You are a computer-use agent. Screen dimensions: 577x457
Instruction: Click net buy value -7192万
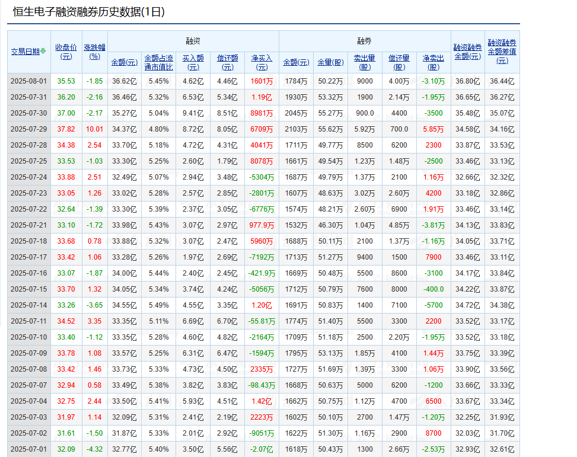pyautogui.click(x=262, y=257)
